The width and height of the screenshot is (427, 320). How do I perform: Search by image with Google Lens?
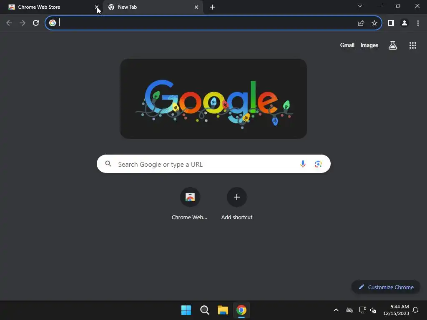[x=318, y=164]
